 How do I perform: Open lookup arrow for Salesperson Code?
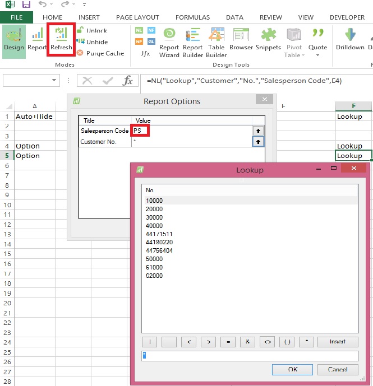point(258,131)
